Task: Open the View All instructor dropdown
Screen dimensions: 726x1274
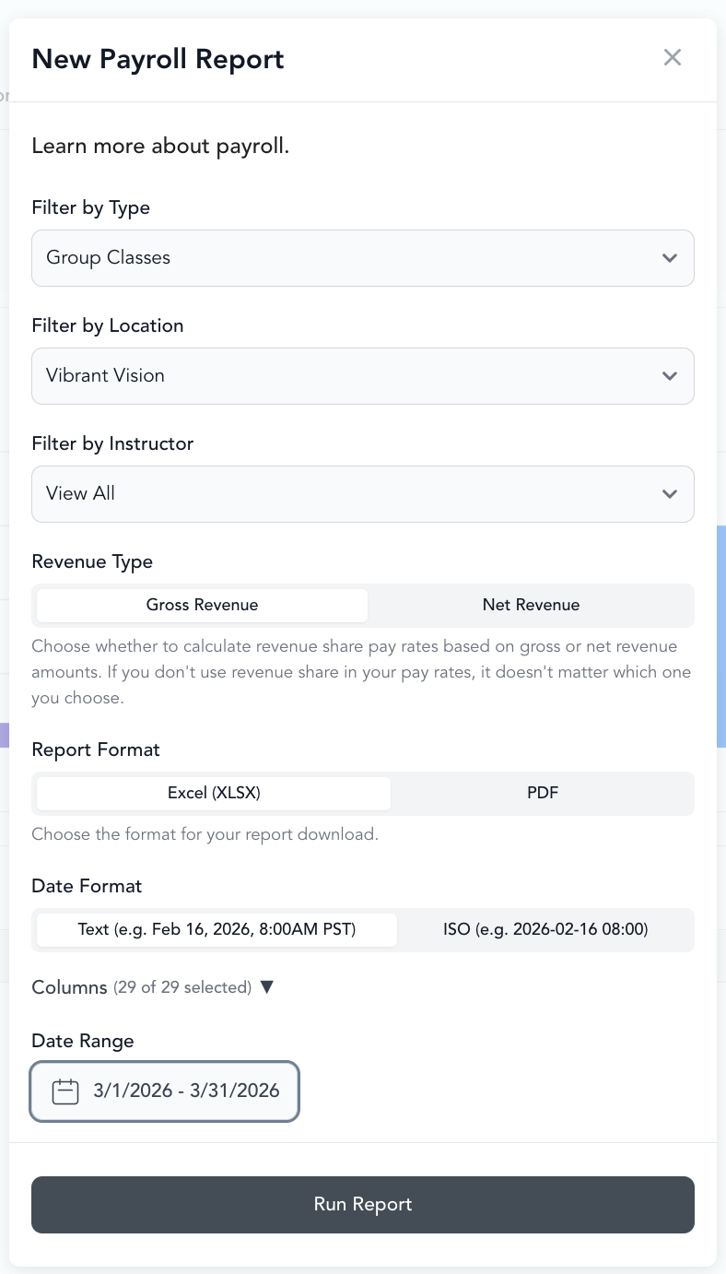Action: [363, 494]
